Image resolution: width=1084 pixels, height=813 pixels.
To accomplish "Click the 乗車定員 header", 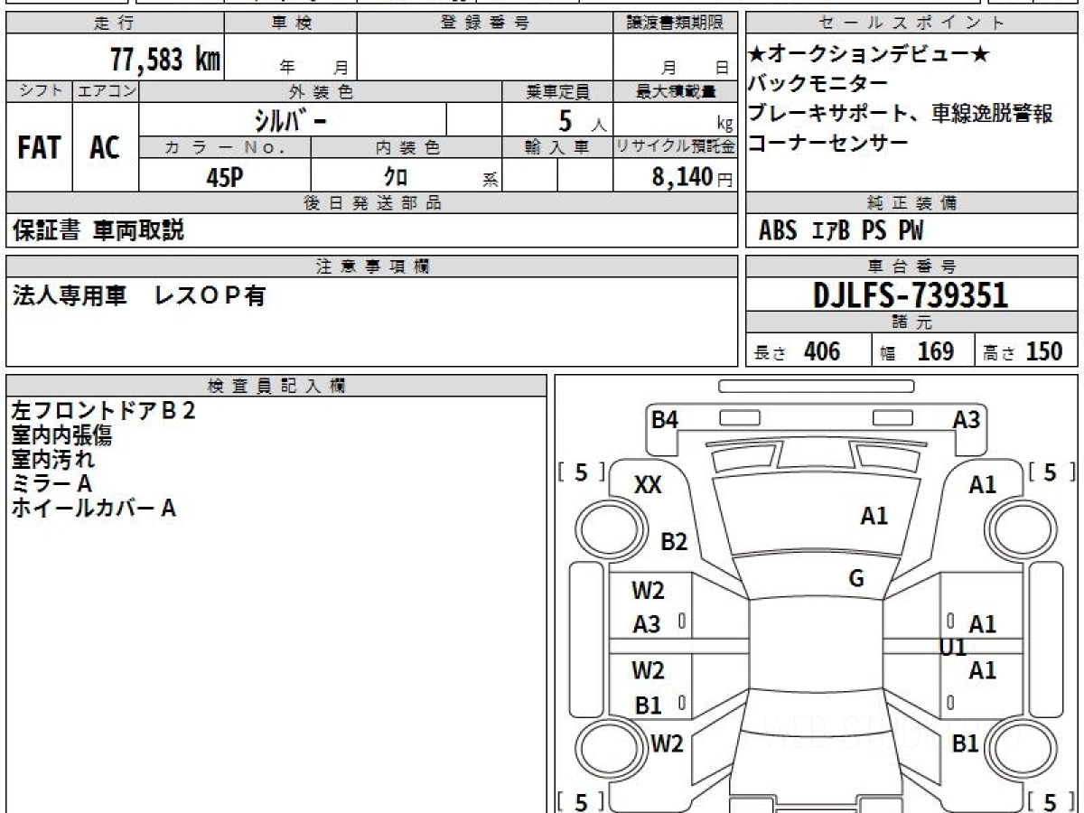I will tap(557, 91).
